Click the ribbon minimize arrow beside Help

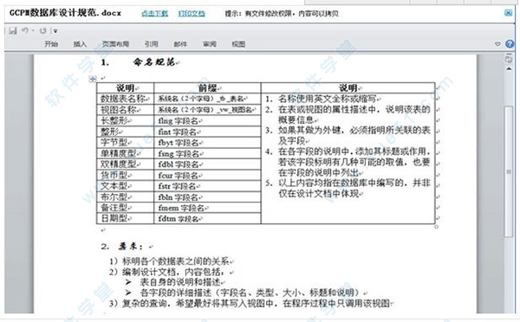(497, 44)
